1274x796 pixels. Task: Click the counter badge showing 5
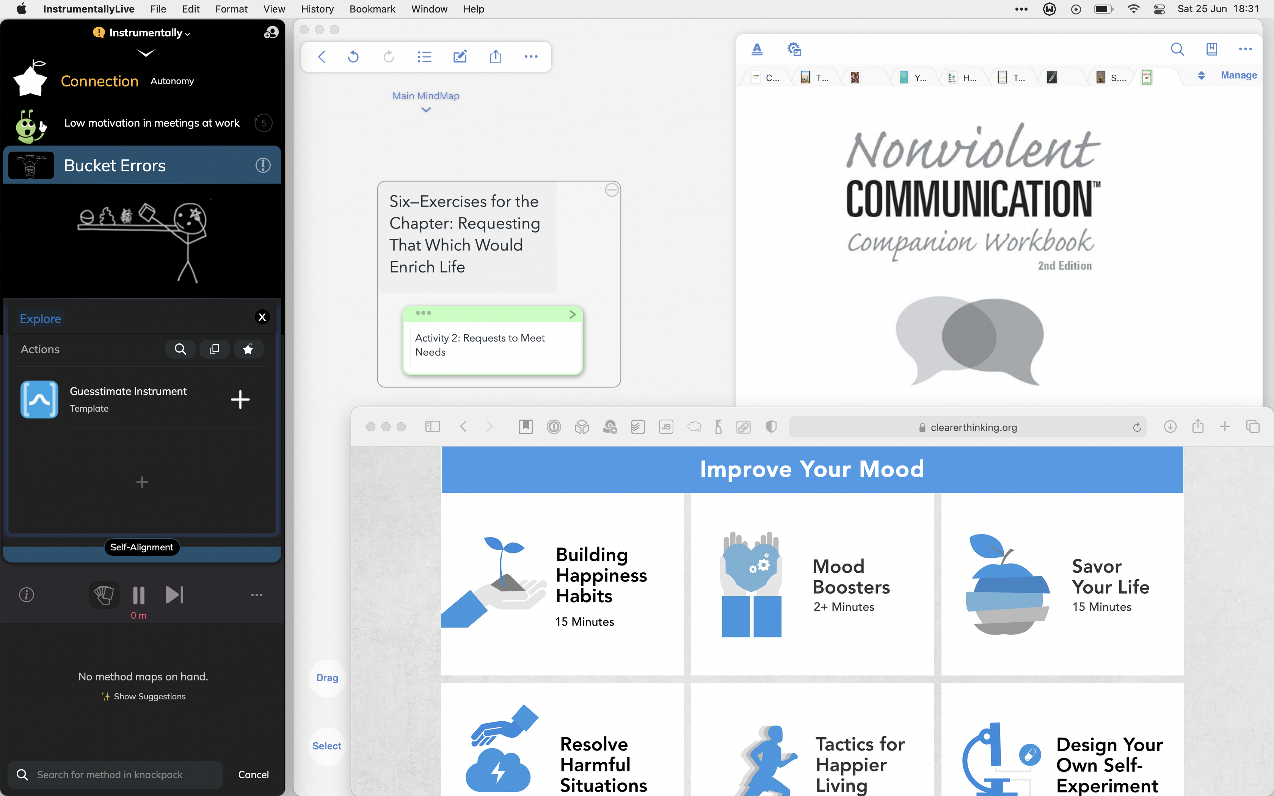click(263, 123)
